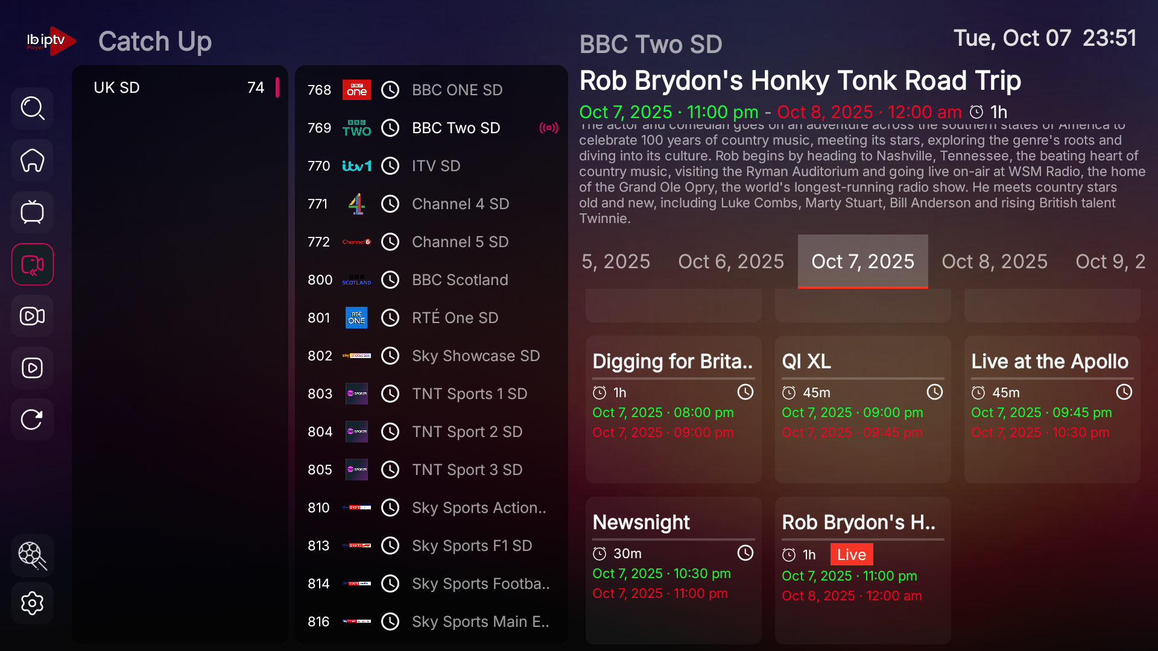Viewport: 1158px width, 651px height.
Task: Go to Home via sidebar icon
Action: 33,160
